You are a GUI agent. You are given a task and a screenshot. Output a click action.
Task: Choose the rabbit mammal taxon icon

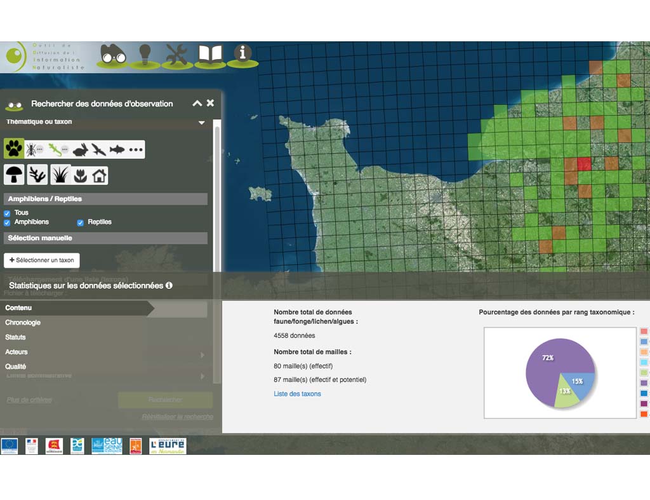click(x=81, y=150)
